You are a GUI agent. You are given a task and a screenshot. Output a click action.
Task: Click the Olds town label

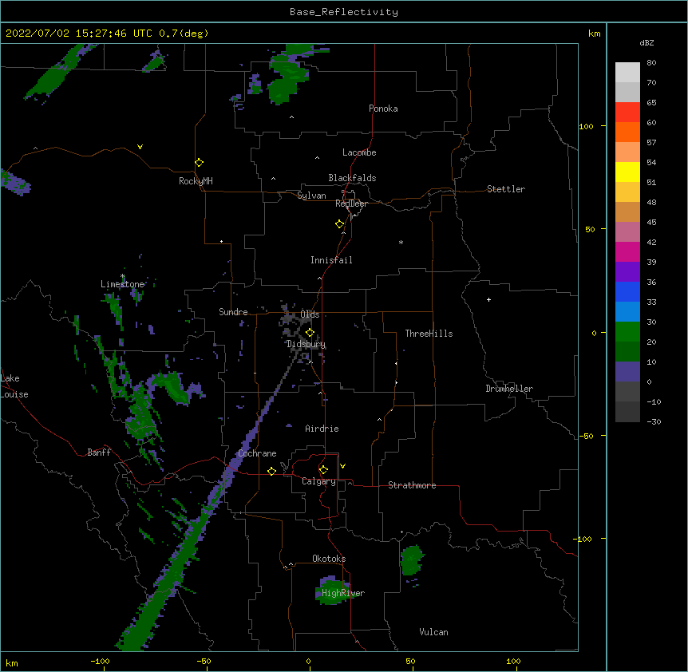click(x=310, y=314)
